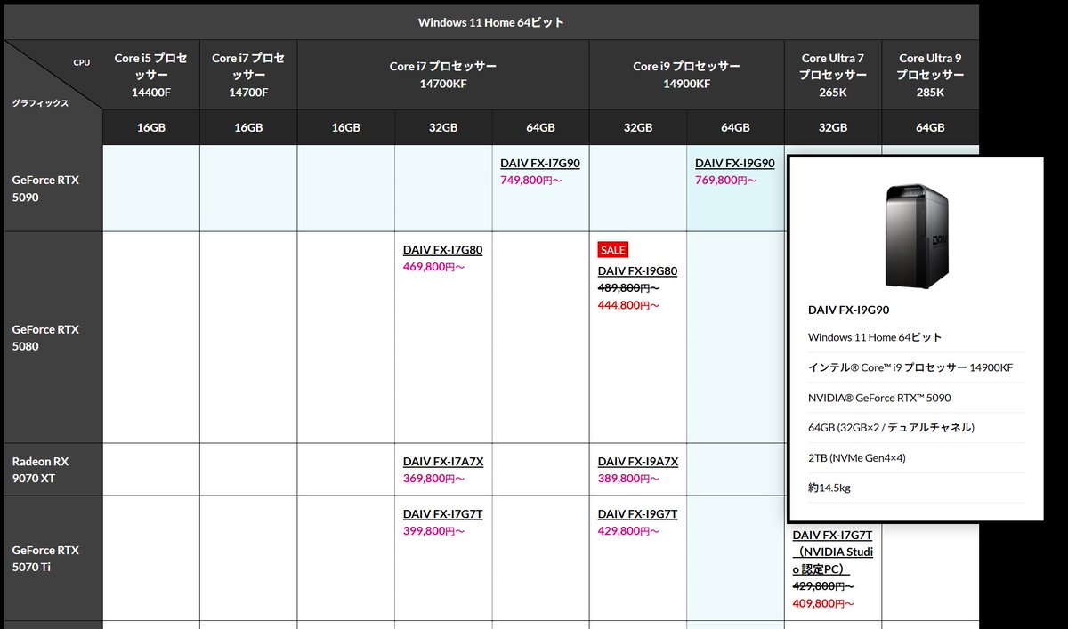The width and height of the screenshot is (1068, 629).
Task: Click the 749,800円 price
Action: coord(531,181)
